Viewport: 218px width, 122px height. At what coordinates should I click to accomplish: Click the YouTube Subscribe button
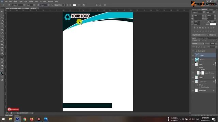tap(13, 109)
